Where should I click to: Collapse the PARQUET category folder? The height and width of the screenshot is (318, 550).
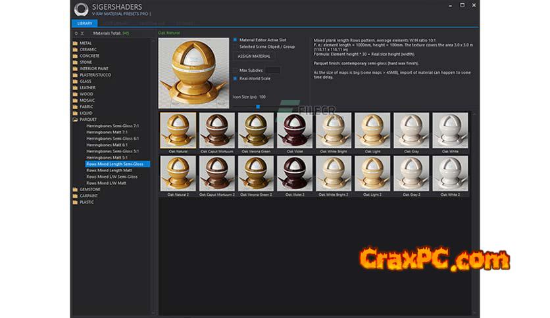75,120
